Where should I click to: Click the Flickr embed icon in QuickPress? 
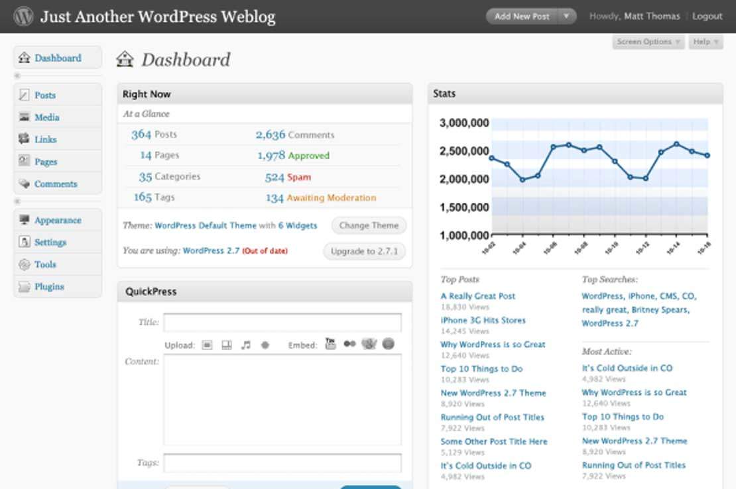tap(349, 344)
